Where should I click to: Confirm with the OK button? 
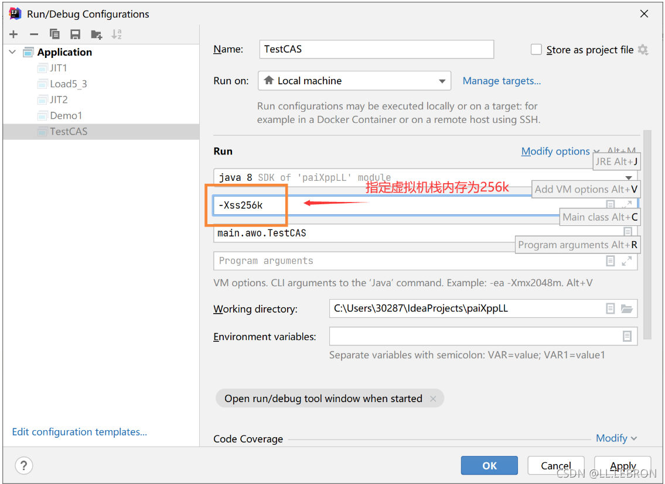pyautogui.click(x=489, y=465)
